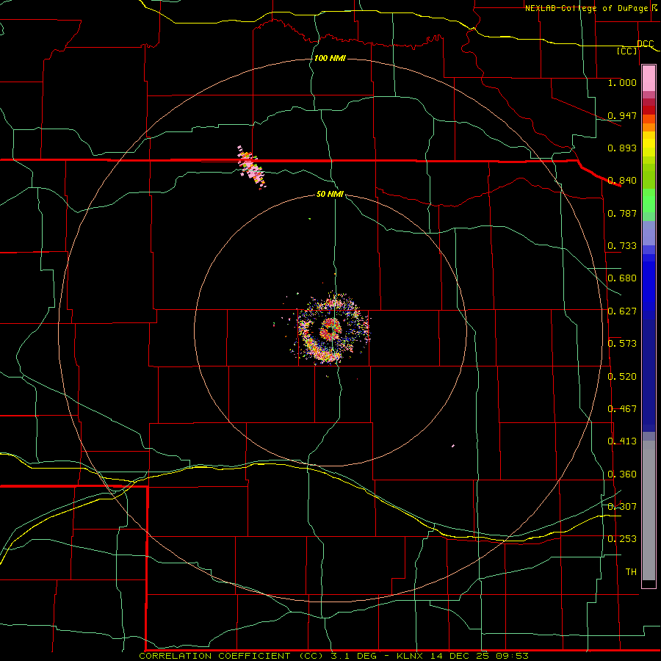The height and width of the screenshot is (661, 661).
Task: Click the 1.000 scale value
Action: [622, 82]
